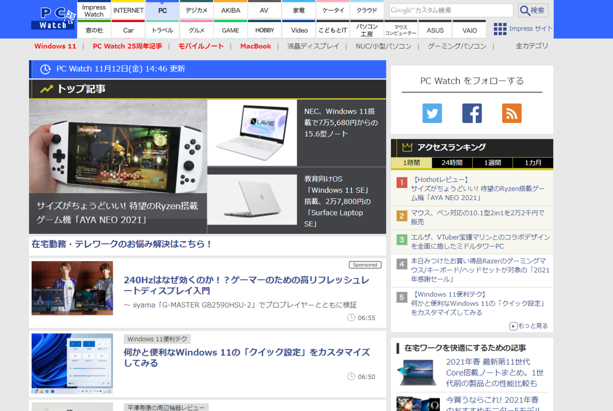Open the AKIBA site tab
This screenshot has width=613, height=411.
(231, 10)
